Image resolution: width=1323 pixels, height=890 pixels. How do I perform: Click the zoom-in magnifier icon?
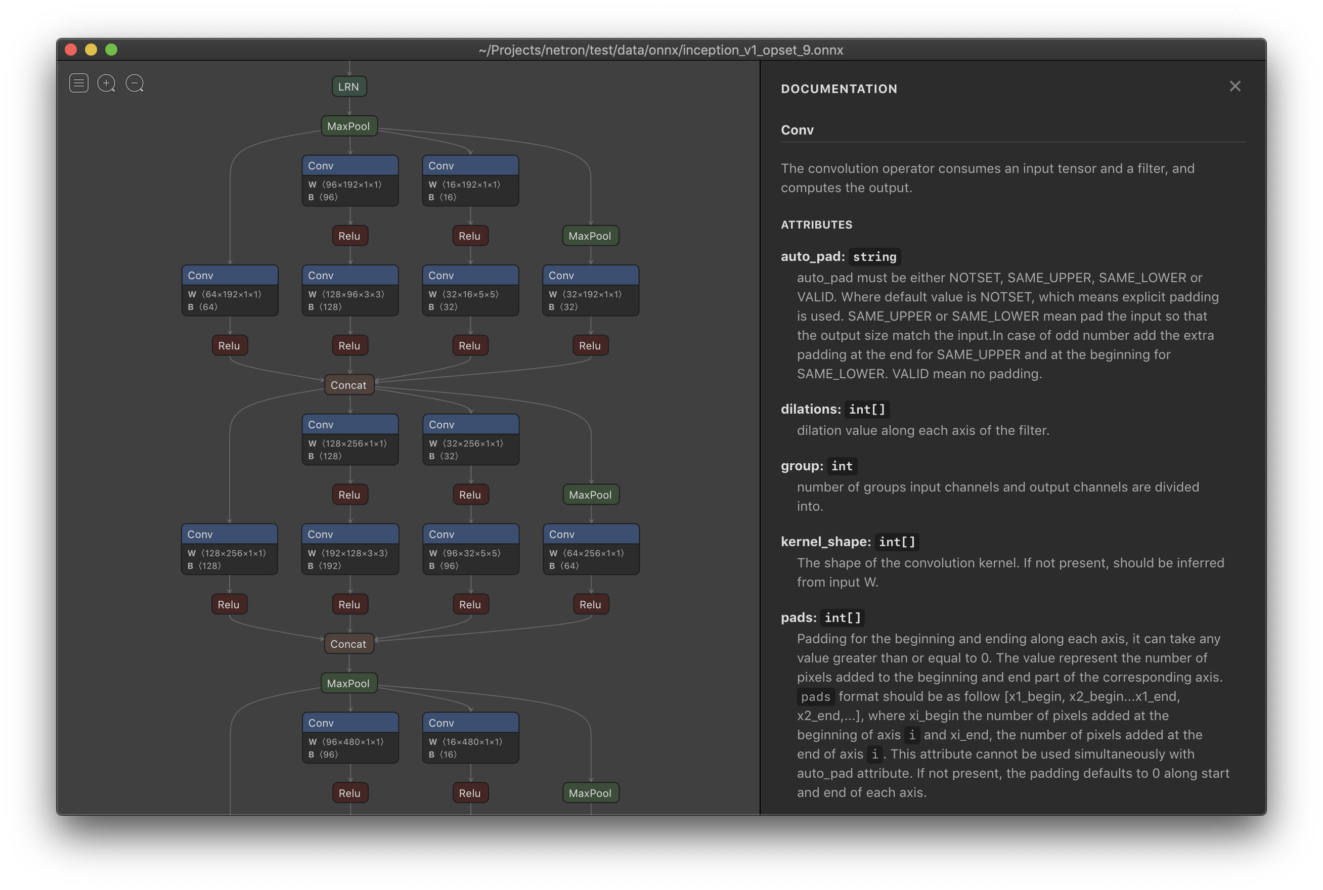pyautogui.click(x=107, y=83)
